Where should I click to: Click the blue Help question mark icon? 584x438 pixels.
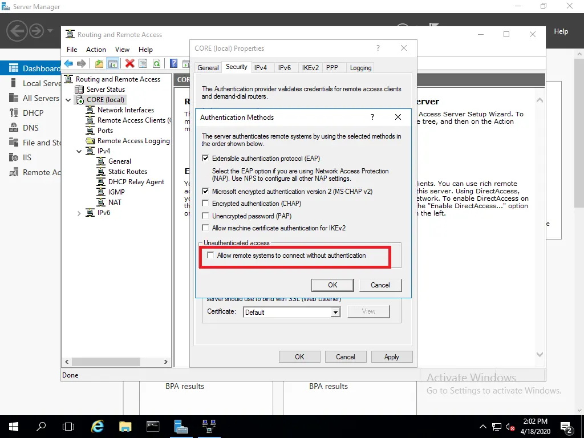173,64
